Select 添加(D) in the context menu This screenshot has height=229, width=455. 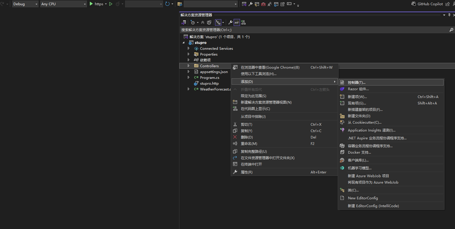click(284, 82)
